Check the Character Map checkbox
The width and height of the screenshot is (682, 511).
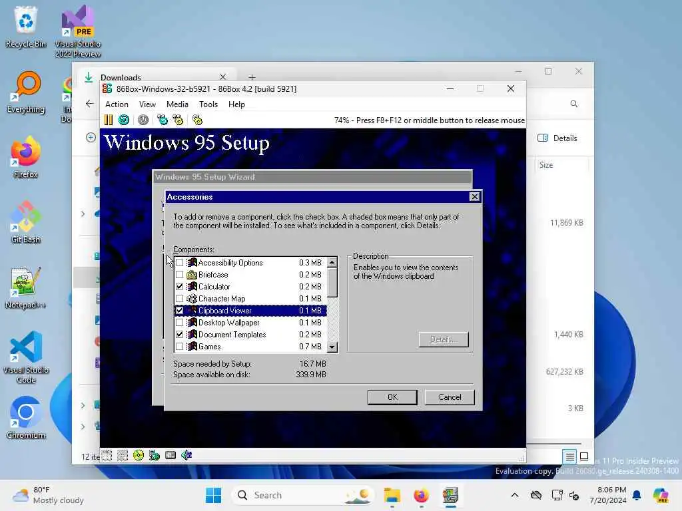coord(180,299)
